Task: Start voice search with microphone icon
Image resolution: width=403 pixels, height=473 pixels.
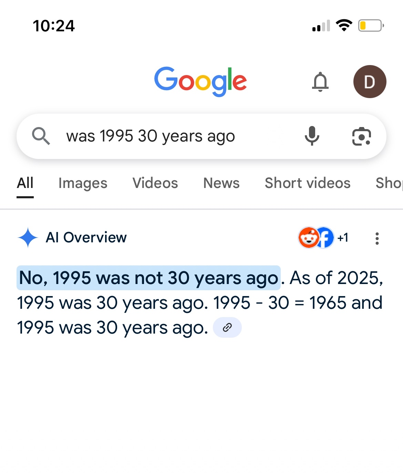Action: [x=312, y=136]
